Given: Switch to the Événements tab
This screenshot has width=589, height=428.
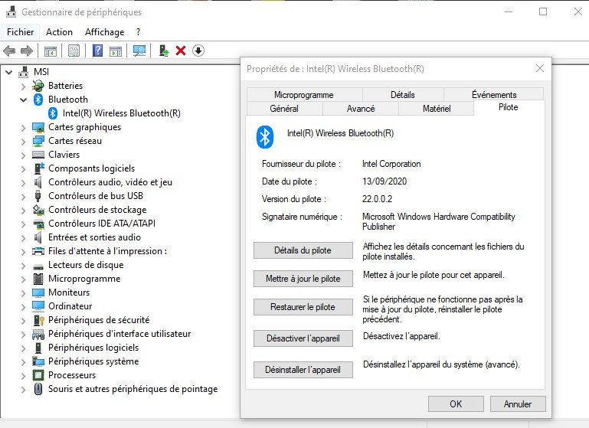Looking at the screenshot, I should pyautogui.click(x=493, y=95).
